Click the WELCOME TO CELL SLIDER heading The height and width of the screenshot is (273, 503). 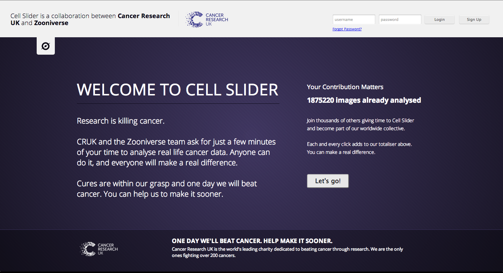tap(177, 90)
